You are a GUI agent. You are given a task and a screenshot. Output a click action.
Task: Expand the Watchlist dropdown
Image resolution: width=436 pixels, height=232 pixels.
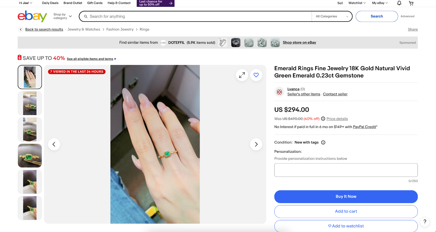[x=357, y=3]
